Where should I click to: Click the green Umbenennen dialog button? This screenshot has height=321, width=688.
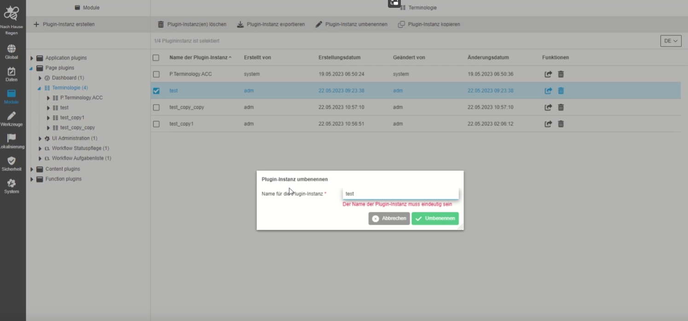(435, 219)
